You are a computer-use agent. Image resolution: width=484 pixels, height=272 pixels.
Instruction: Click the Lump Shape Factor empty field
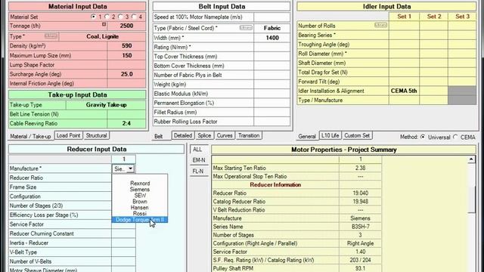click(x=126, y=65)
